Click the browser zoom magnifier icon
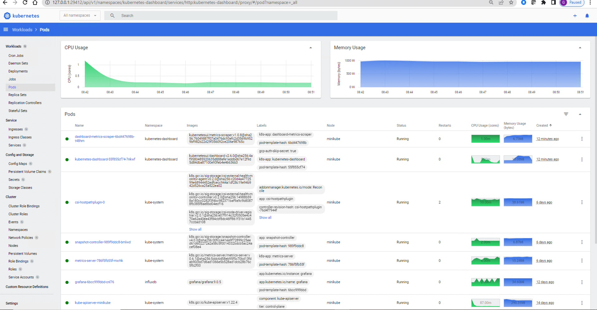The height and width of the screenshot is (310, 597). click(491, 2)
